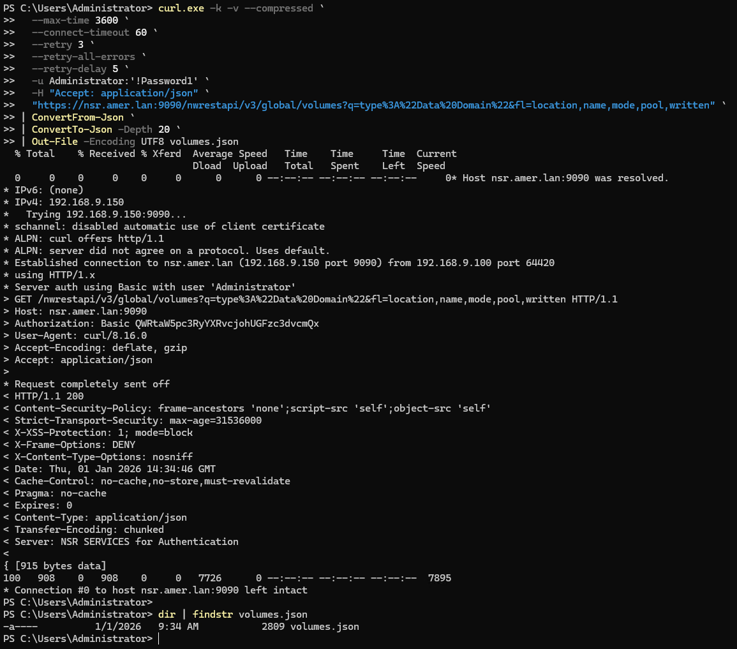Select the --compressed flag
This screenshot has width=737, height=649.
[x=279, y=8]
